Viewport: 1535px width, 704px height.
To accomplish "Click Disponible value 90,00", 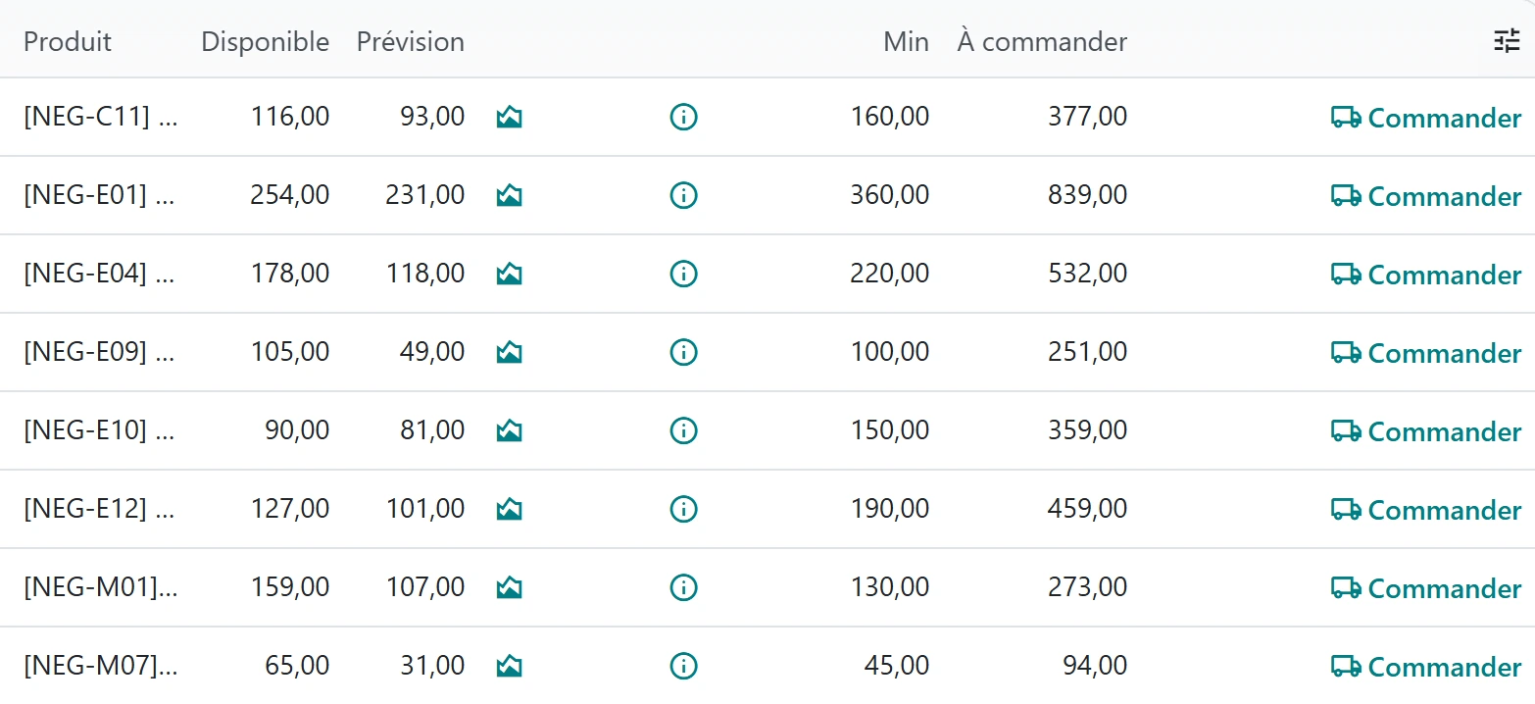I will 297,430.
